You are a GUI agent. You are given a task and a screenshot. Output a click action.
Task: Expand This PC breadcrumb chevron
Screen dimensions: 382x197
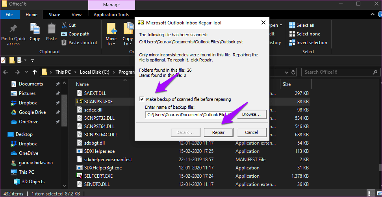(x=76, y=72)
